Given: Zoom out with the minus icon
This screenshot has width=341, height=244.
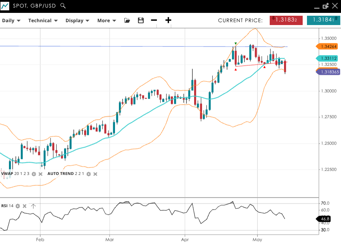Looking at the screenshot, I should pos(154,20).
